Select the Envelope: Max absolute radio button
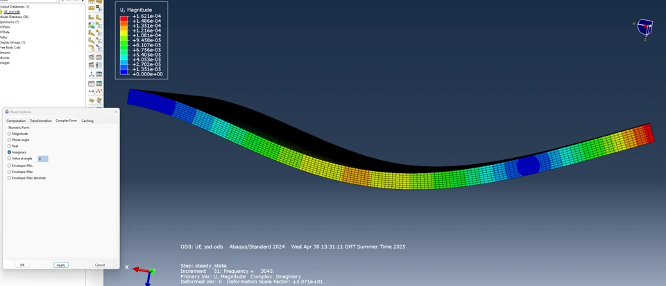This screenshot has height=286, width=666. (x=9, y=178)
